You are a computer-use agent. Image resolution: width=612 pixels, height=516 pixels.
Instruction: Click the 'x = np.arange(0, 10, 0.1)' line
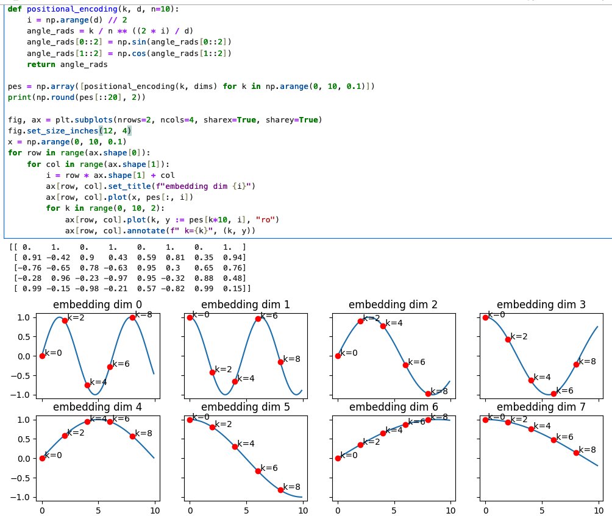(67, 141)
